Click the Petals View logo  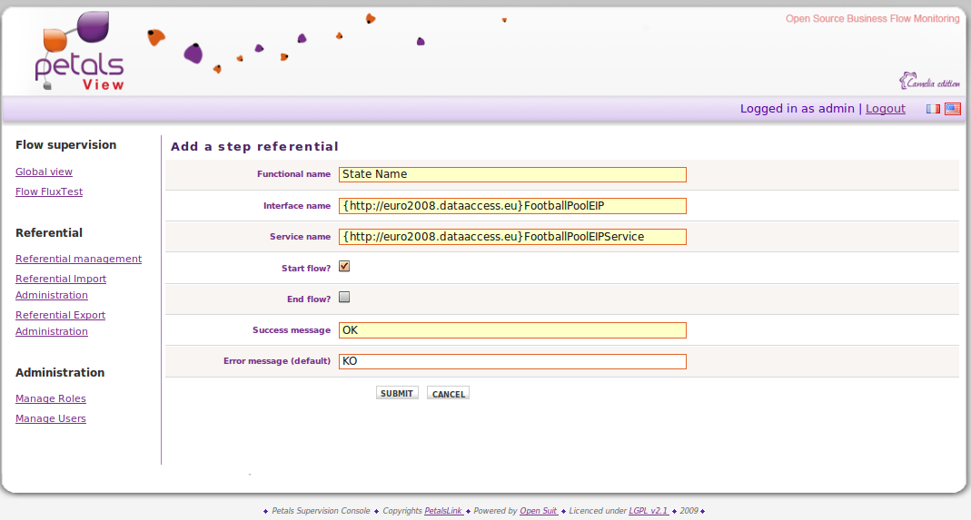80,53
